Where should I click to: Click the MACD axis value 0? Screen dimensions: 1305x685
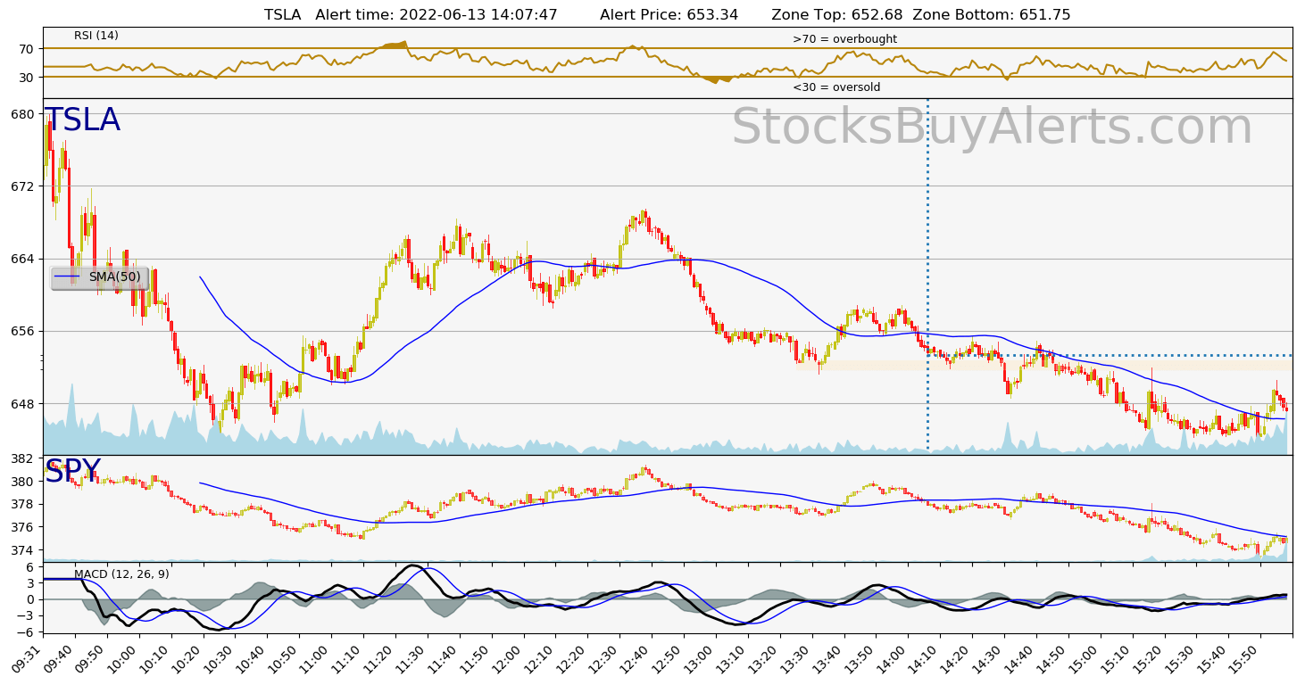[29, 599]
